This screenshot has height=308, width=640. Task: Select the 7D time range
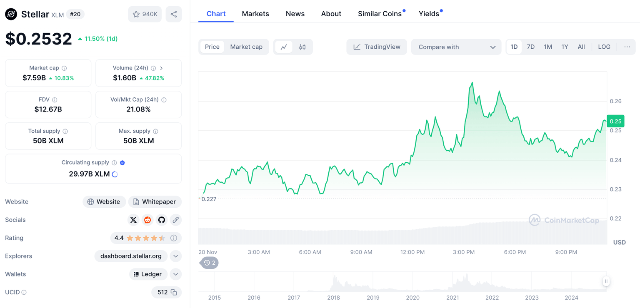click(x=530, y=47)
